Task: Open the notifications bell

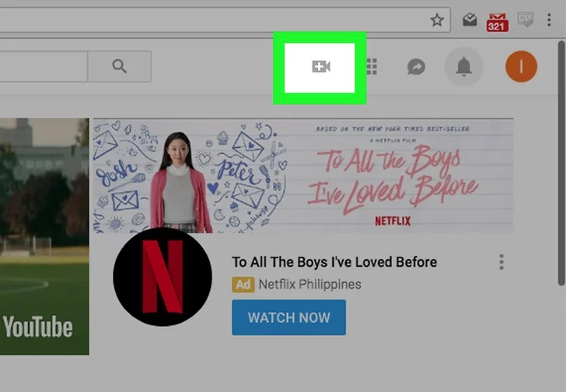Action: tap(463, 68)
